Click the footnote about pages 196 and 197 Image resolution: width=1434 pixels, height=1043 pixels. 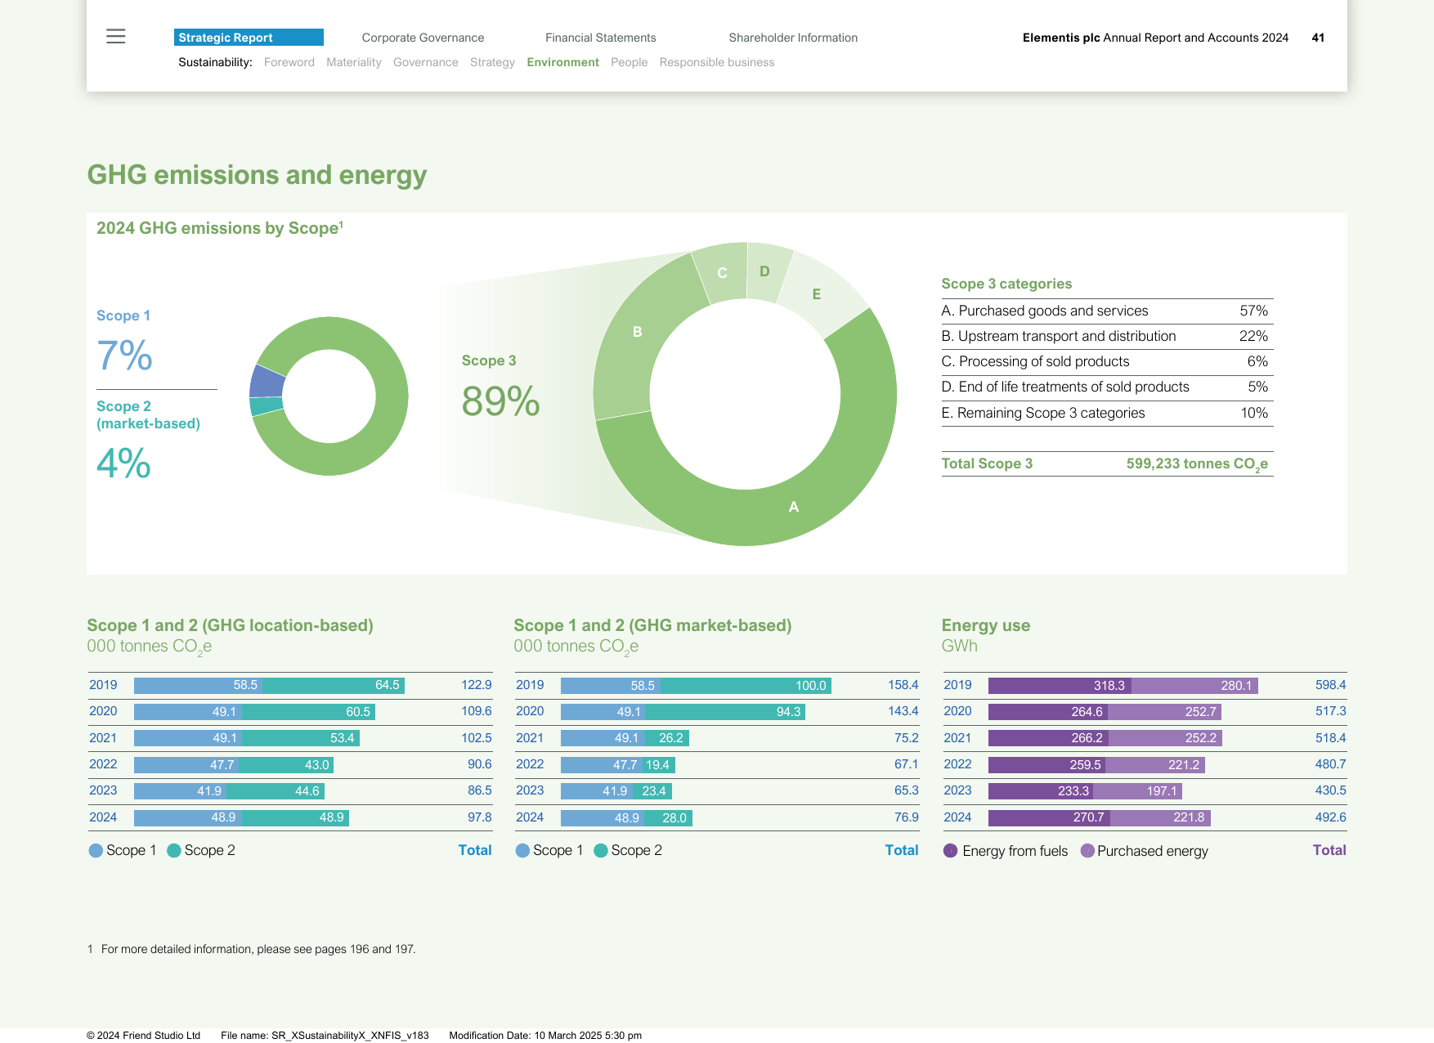click(252, 949)
